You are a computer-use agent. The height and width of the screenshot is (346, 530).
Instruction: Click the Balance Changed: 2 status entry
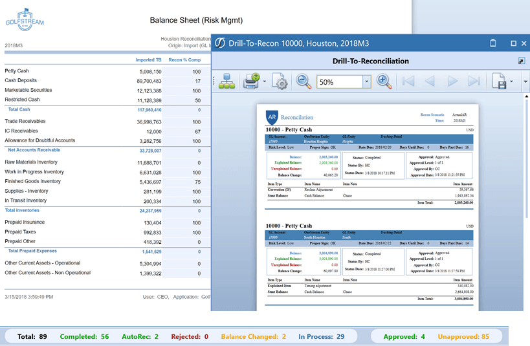coord(254,337)
